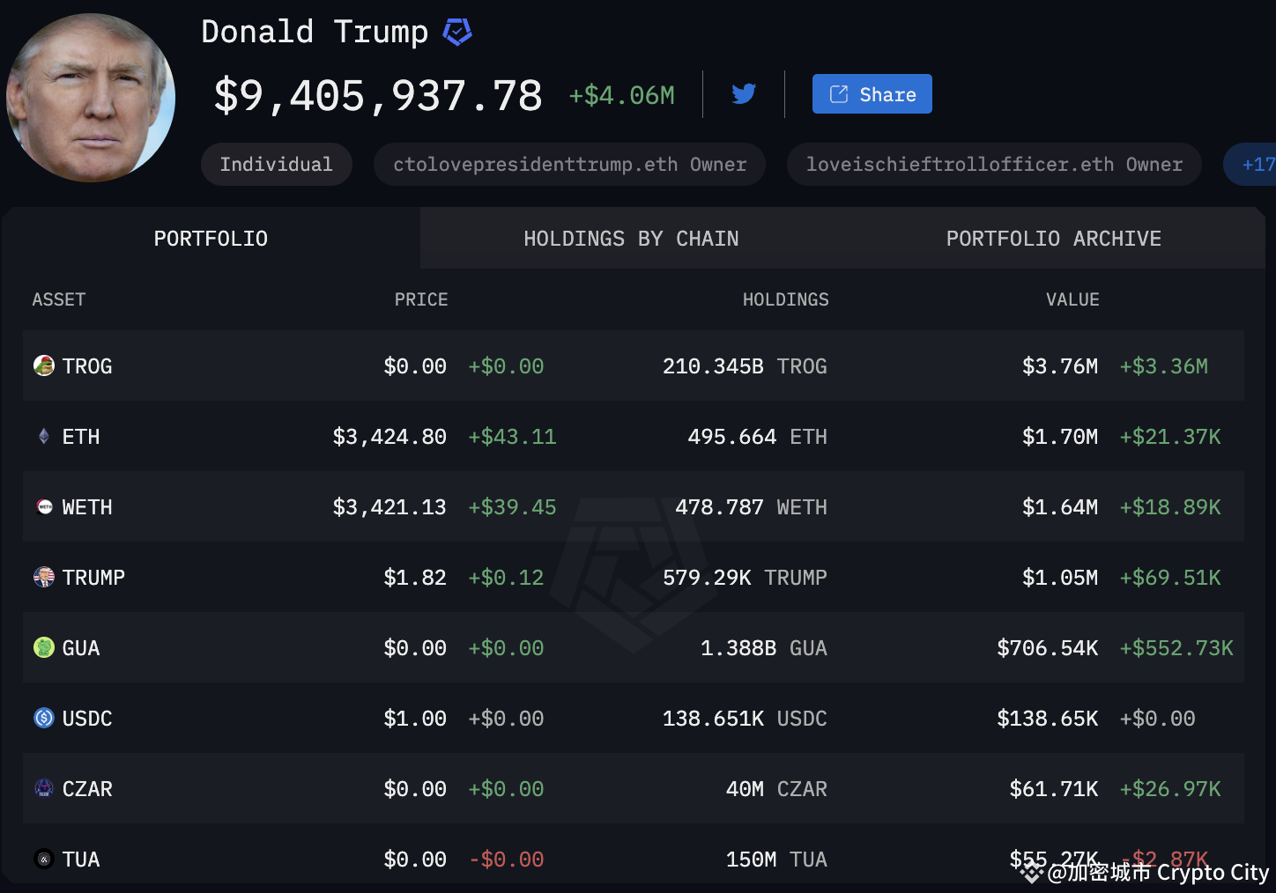Viewport: 1276px width, 893px height.
Task: Sort by VALUE column header
Action: 1072,299
